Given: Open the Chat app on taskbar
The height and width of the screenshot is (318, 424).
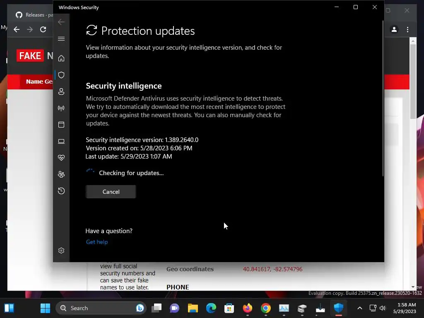Looking at the screenshot, I should coord(174,308).
